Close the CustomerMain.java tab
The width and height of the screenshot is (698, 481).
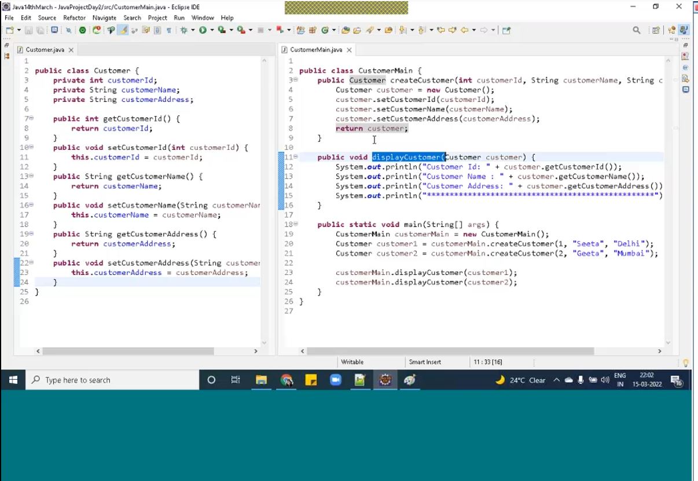(x=349, y=50)
